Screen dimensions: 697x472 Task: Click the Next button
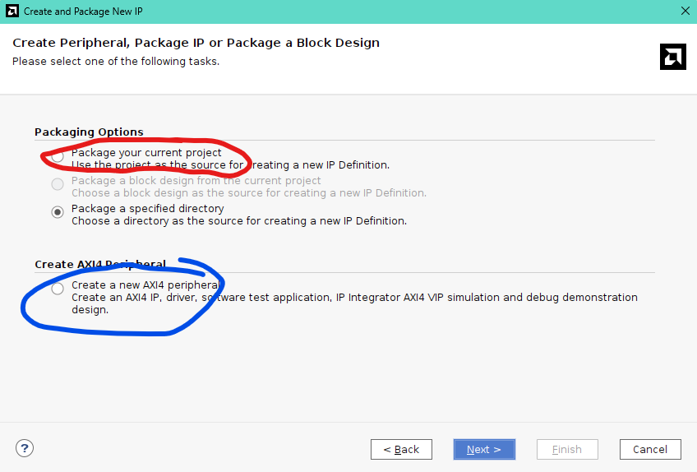click(x=484, y=449)
